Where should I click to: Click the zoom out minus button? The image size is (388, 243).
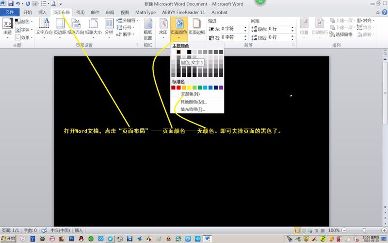point(344,230)
